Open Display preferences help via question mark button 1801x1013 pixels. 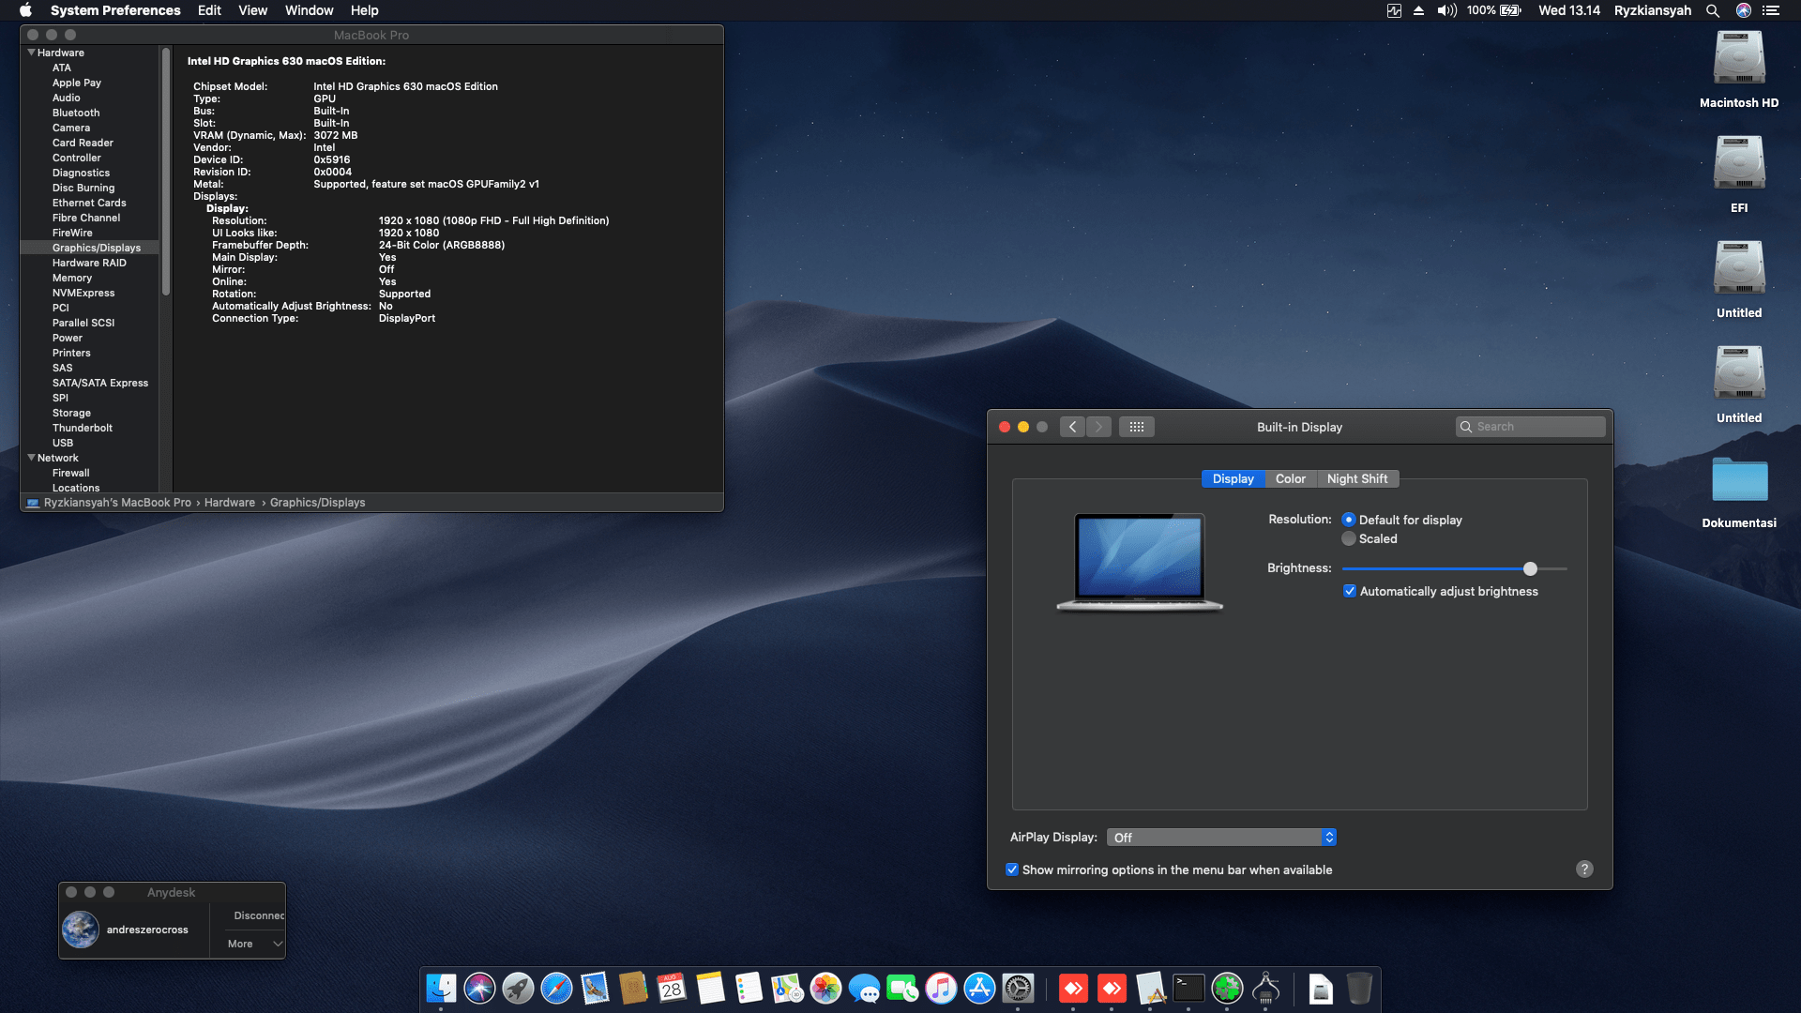(1584, 869)
